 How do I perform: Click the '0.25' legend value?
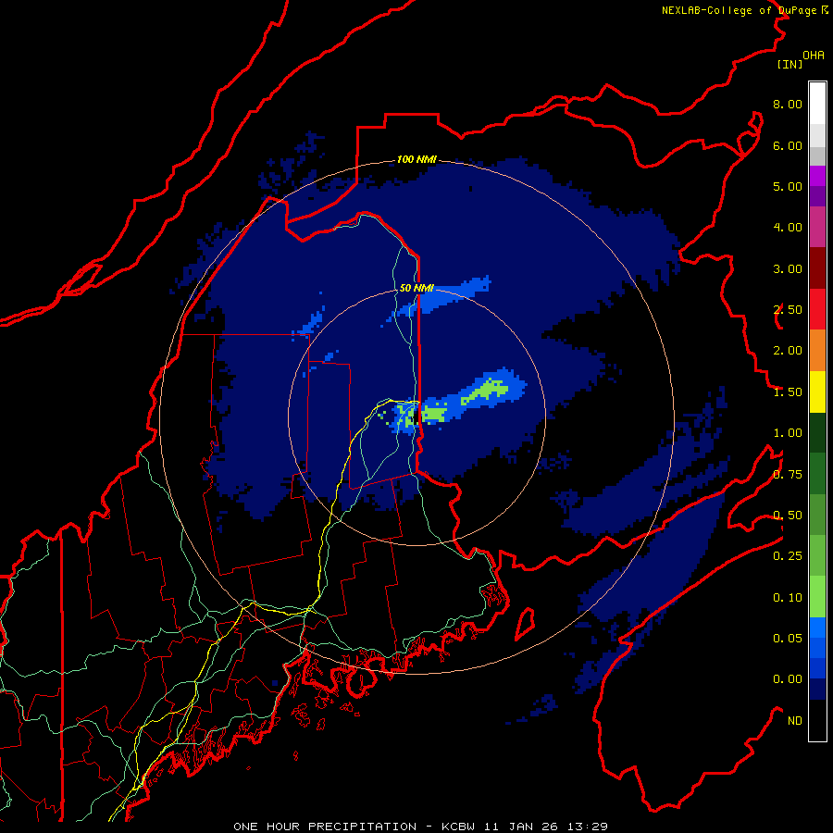coord(788,556)
